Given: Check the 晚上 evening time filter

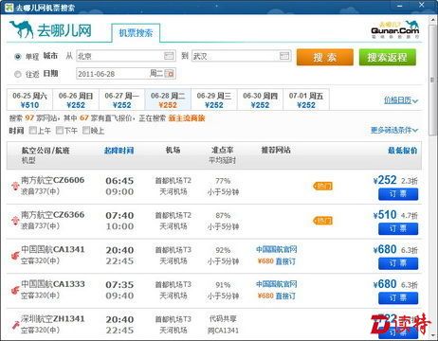Looking at the screenshot, I should 86,130.
